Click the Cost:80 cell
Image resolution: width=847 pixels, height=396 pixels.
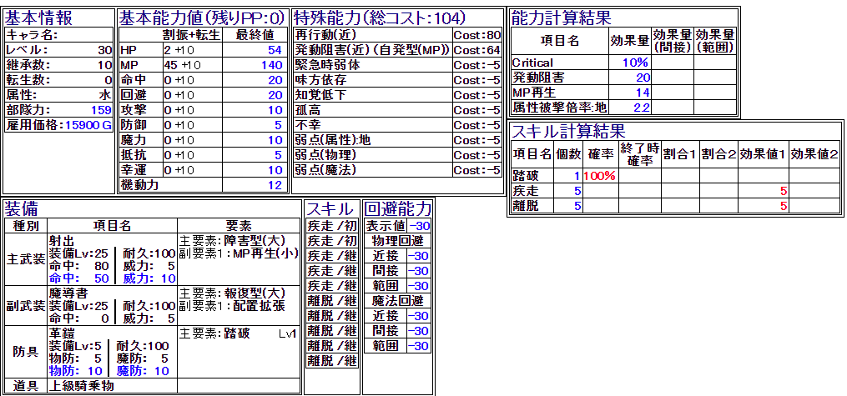pos(477,35)
